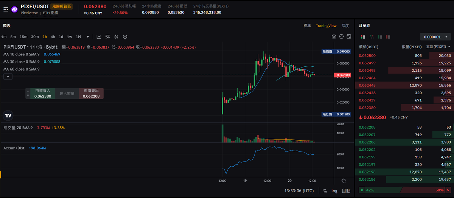This screenshot has width=454, height=198.
Task: Select the 1d timeframe
Action: click(x=61, y=37)
